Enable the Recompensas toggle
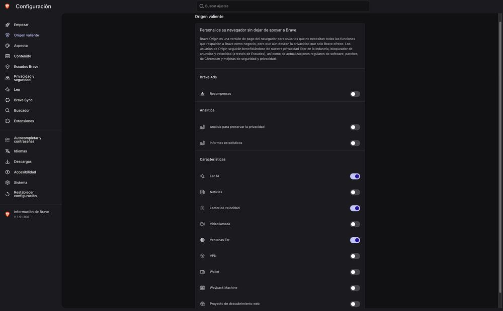 pos(355,94)
